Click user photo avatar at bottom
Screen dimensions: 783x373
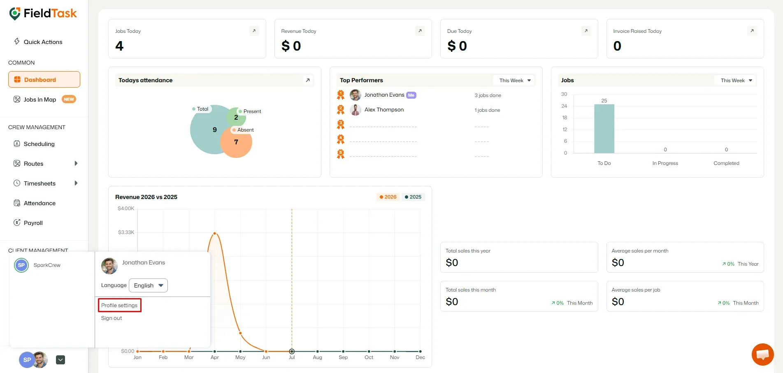click(x=41, y=360)
